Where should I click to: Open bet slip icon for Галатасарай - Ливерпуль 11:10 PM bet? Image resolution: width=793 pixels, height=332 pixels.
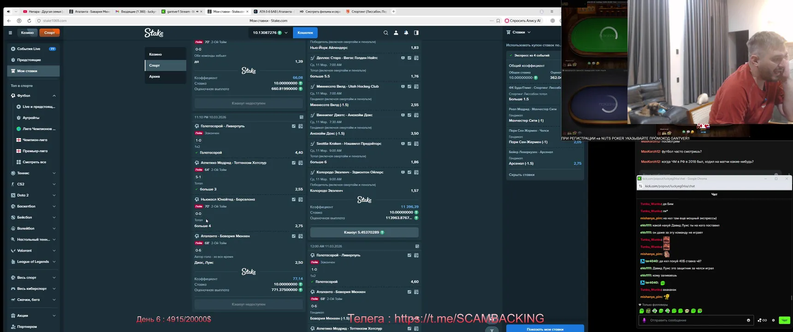[x=301, y=126]
